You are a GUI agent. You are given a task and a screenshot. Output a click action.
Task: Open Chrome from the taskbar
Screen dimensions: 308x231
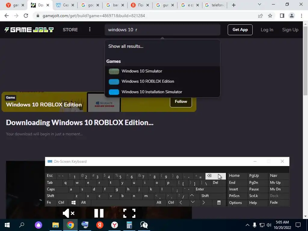70,225
